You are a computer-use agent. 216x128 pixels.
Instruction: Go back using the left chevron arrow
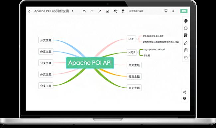click(29, 11)
